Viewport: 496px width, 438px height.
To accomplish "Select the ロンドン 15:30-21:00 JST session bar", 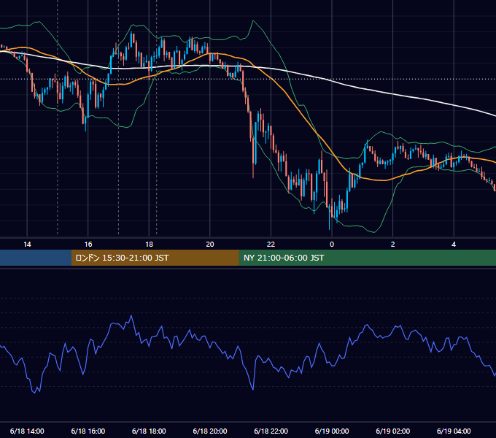I will tap(155, 258).
